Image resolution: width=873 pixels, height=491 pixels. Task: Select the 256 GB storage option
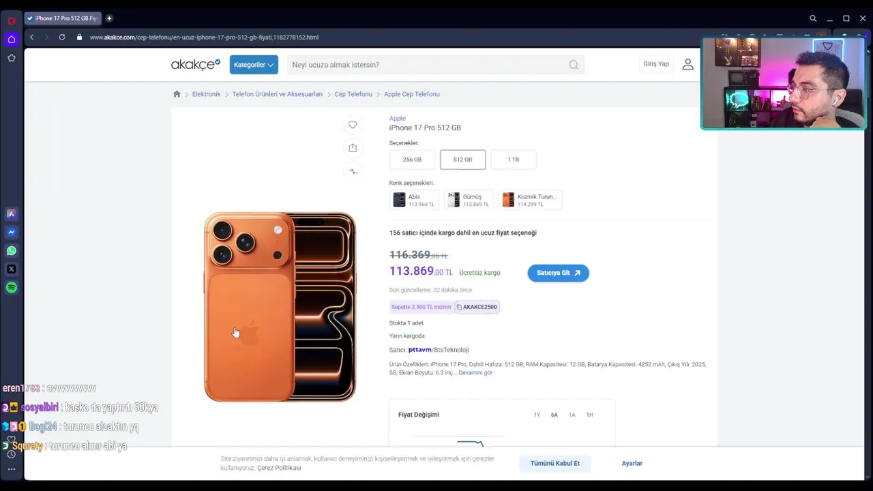pos(412,160)
